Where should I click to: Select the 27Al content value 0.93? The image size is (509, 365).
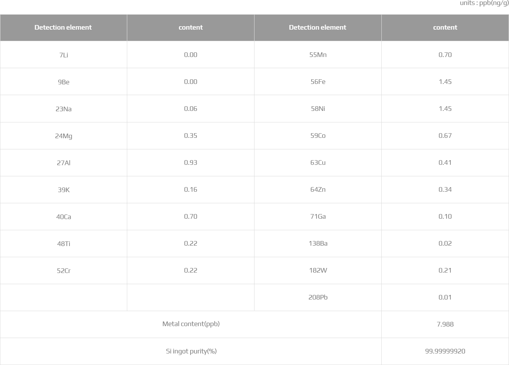190,162
